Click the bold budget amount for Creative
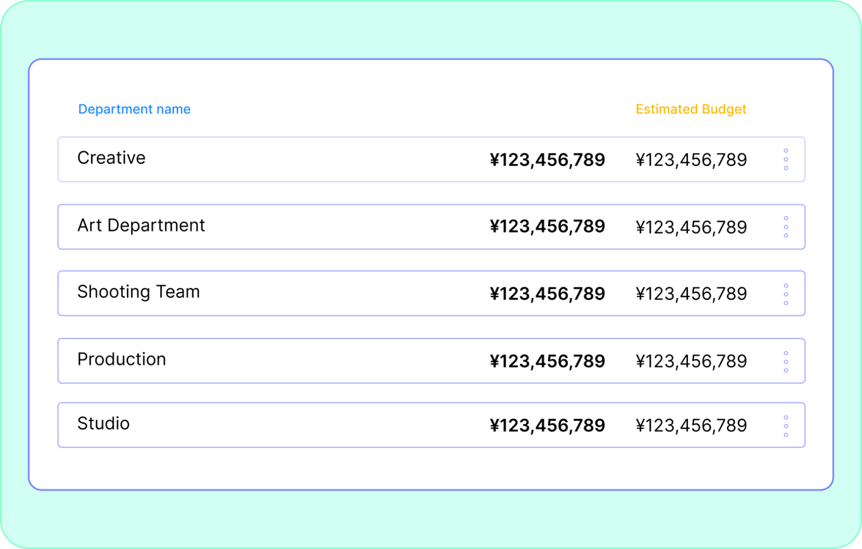Viewport: 862px width, 549px height. pos(547,160)
